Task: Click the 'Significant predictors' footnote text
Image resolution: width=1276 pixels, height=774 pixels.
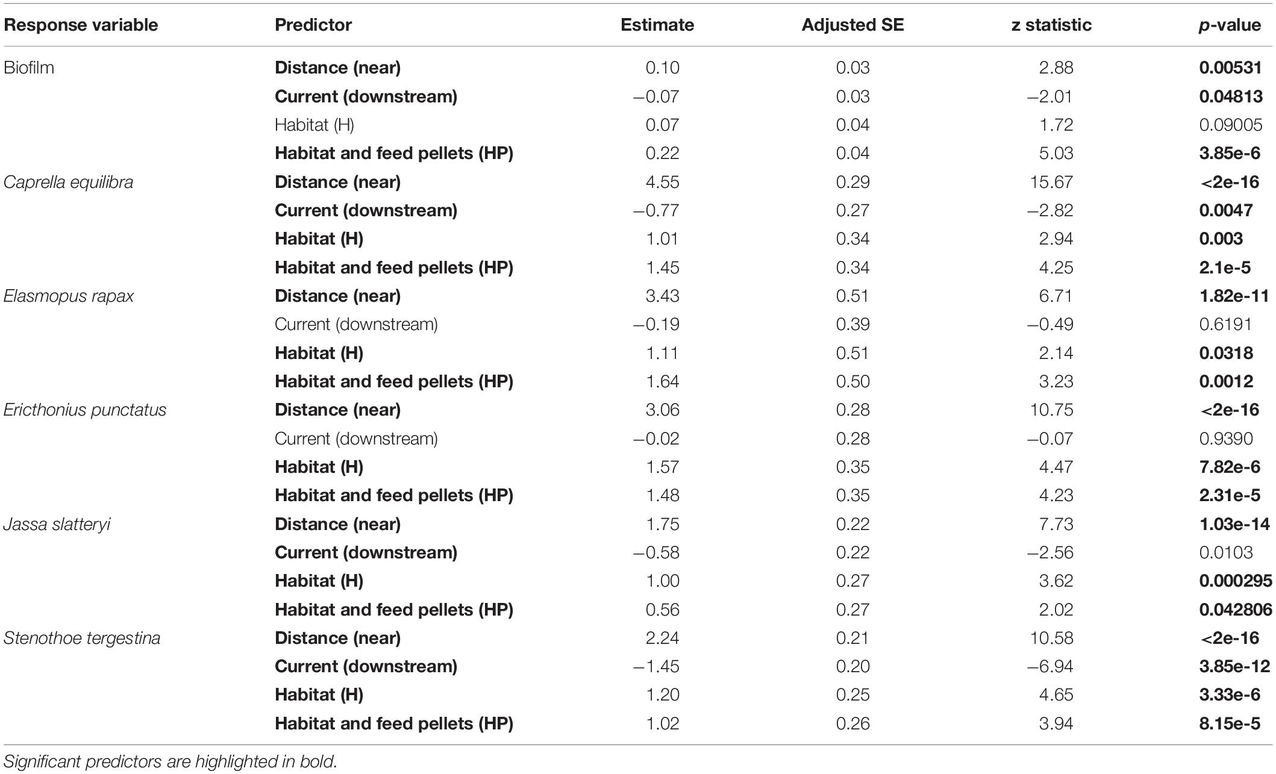Action: (170, 761)
